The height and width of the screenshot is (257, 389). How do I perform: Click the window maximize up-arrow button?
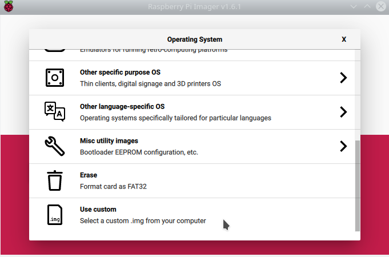click(x=367, y=6)
